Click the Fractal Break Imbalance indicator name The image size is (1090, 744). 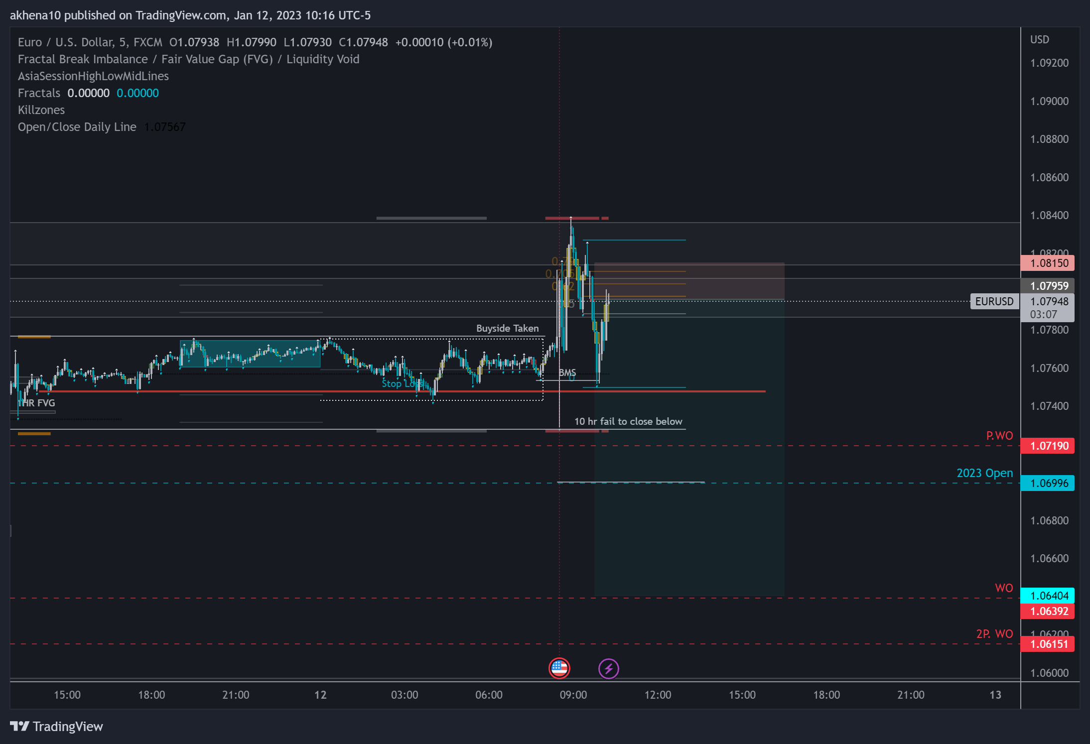click(x=188, y=59)
